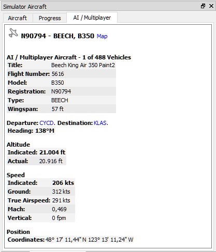Click the Registration N90794 value
This screenshot has height=252, width=216.
point(61,91)
